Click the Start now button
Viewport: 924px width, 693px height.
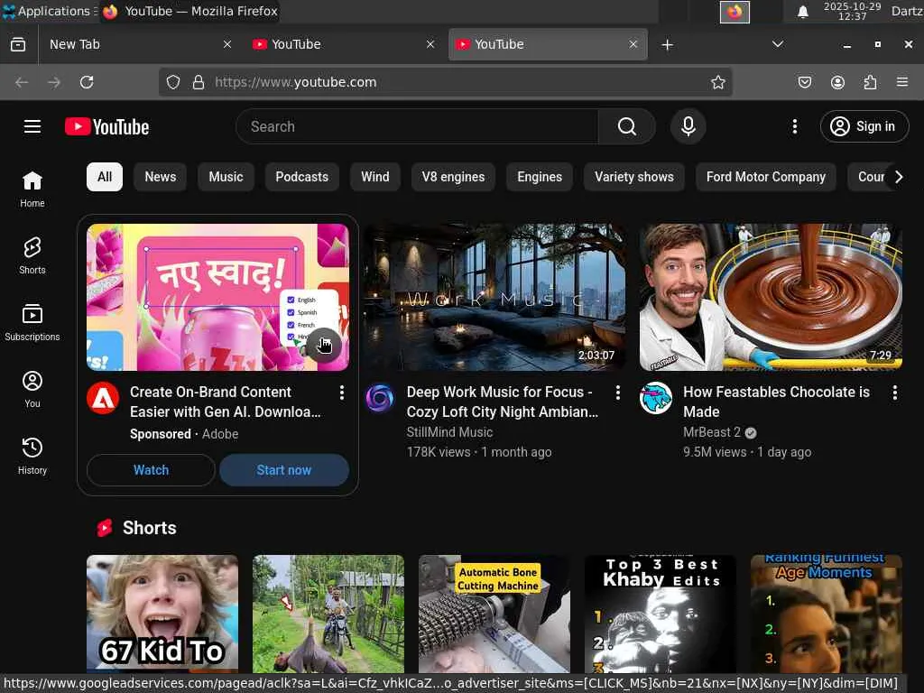(284, 469)
